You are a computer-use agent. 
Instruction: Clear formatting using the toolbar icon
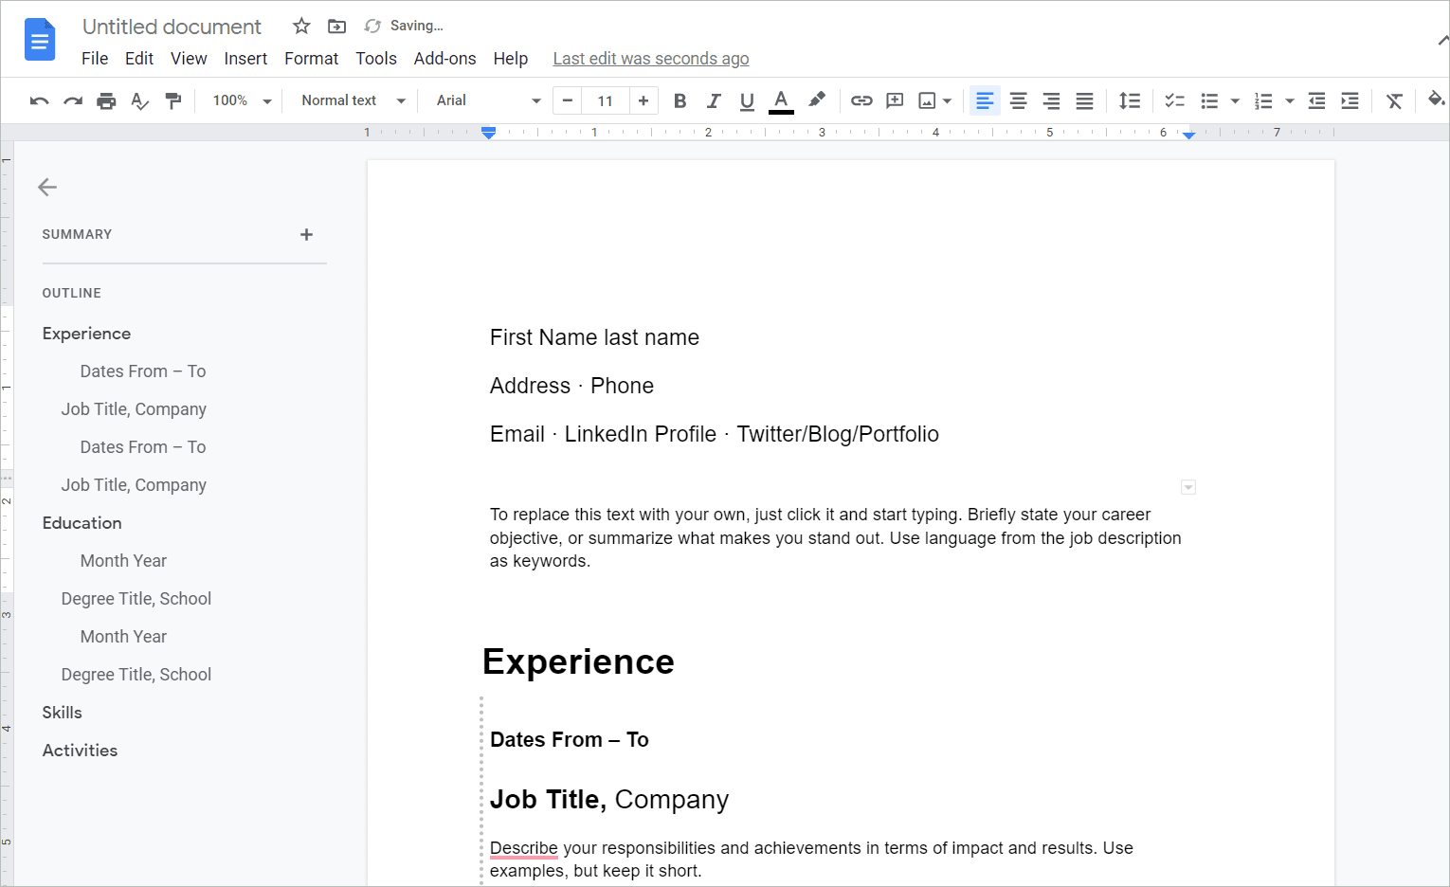(1393, 100)
